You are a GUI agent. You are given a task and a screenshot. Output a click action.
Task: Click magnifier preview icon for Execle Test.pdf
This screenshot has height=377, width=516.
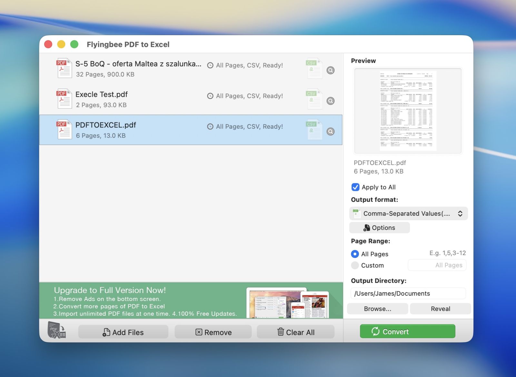[x=331, y=101]
